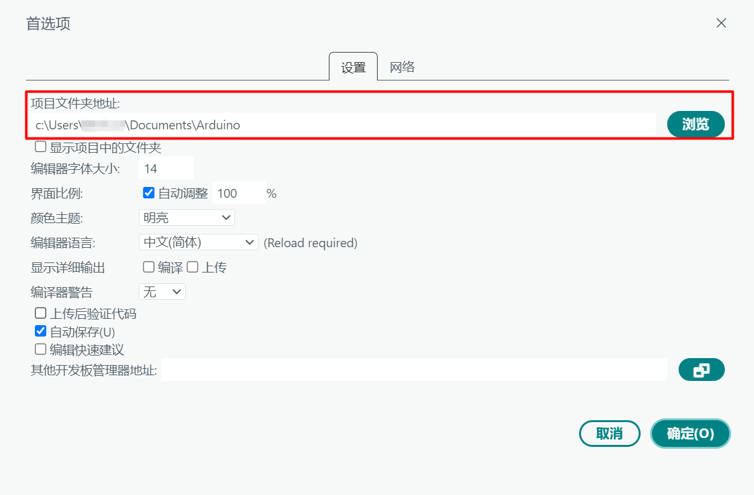
Task: Click the 其他开发板管理器地址 text field
Action: 414,370
